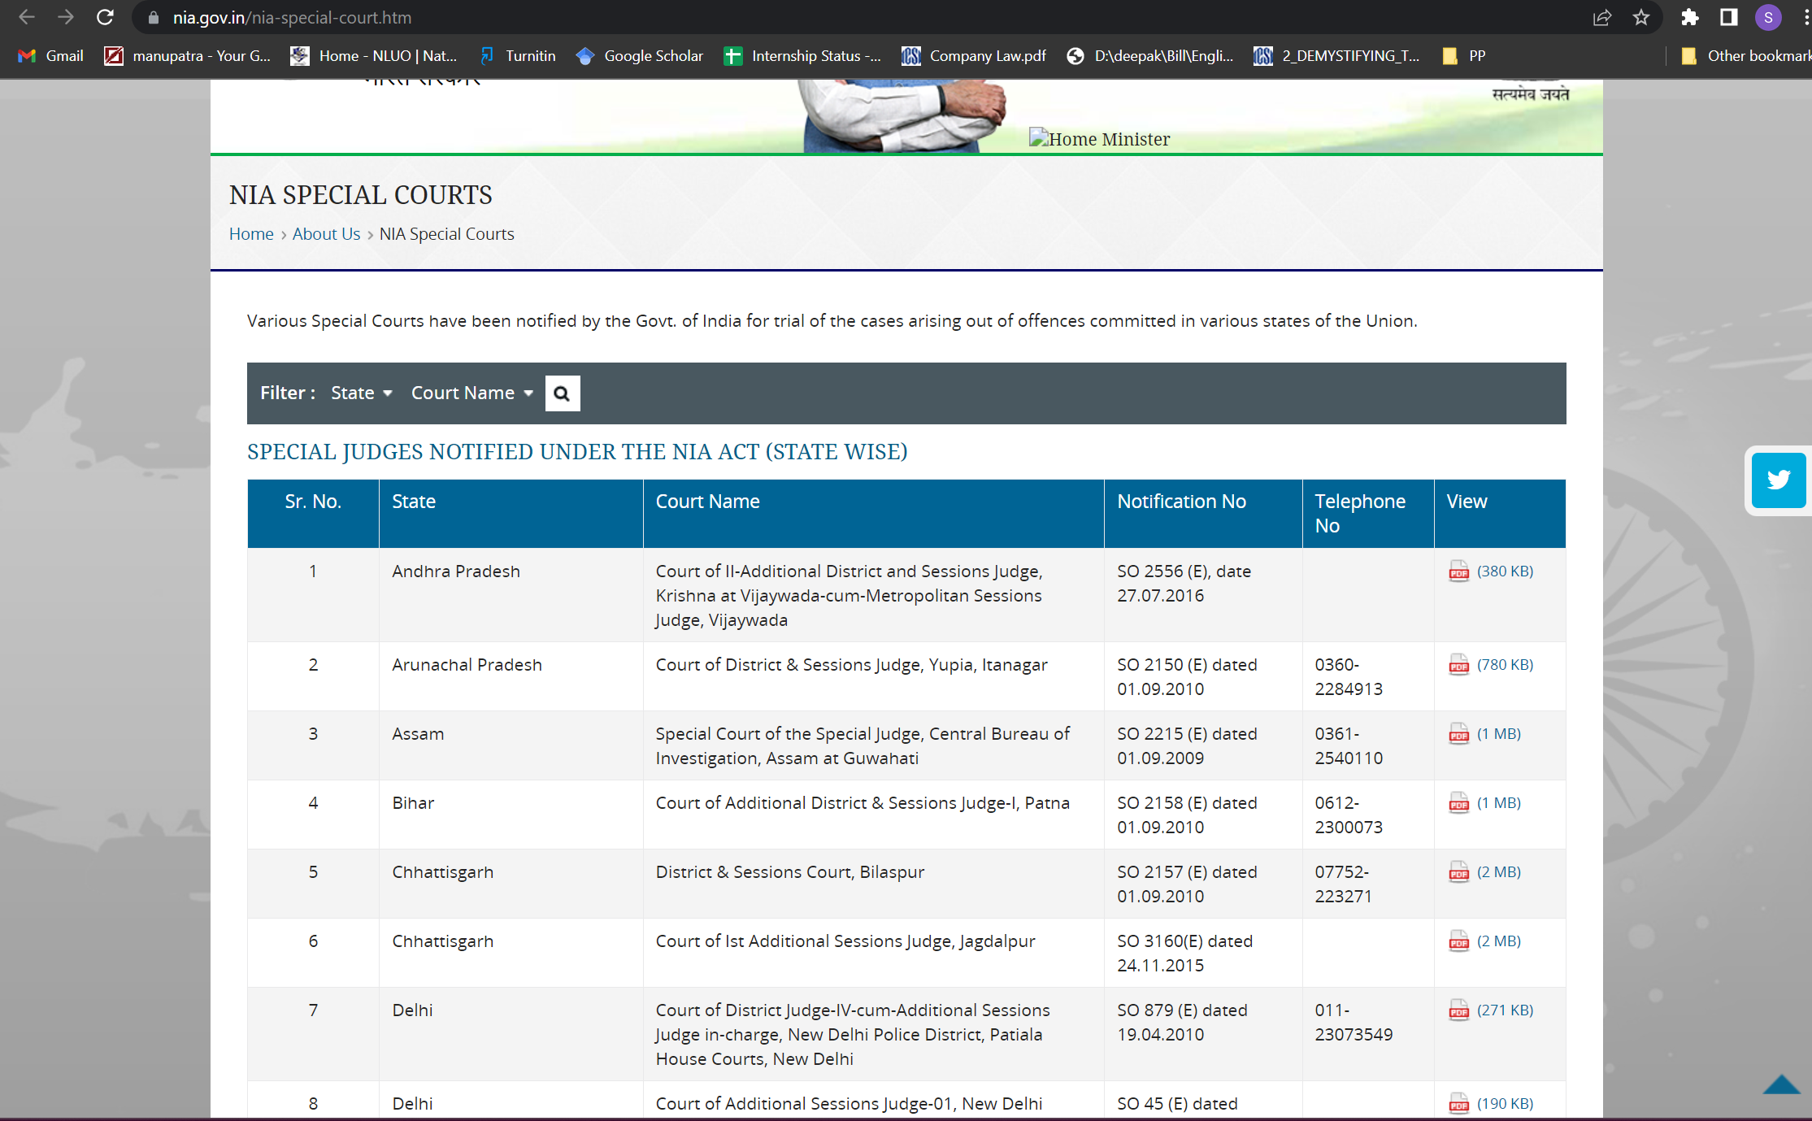Open the browser Extensions puzzle icon
Screen dimensions: 1812x1121
point(1689,17)
